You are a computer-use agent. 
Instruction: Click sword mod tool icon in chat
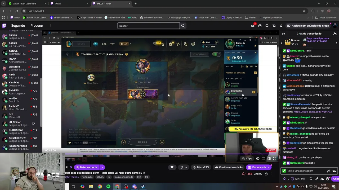pos(316,179)
